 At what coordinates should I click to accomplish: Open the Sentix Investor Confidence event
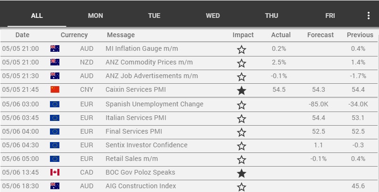146,145
